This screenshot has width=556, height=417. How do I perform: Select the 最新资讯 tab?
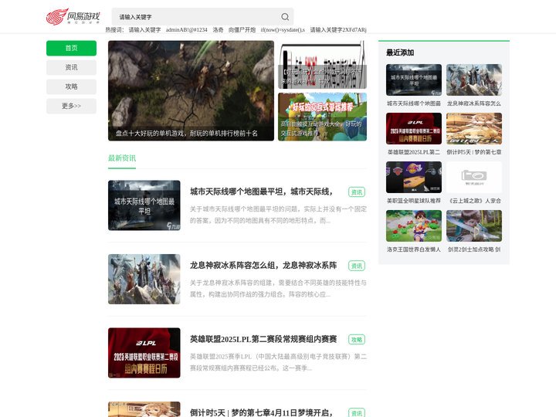point(122,158)
